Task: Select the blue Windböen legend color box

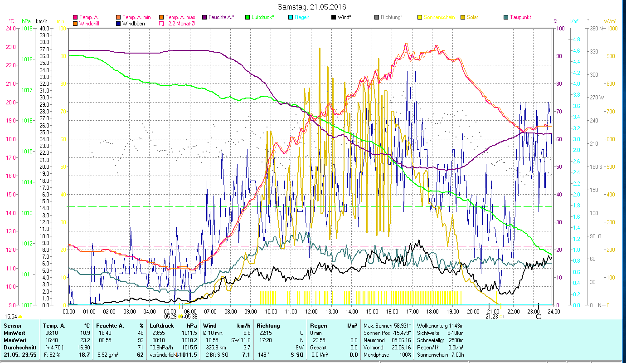Action: click(x=119, y=23)
